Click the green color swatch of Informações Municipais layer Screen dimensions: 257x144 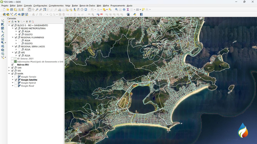point(16,62)
